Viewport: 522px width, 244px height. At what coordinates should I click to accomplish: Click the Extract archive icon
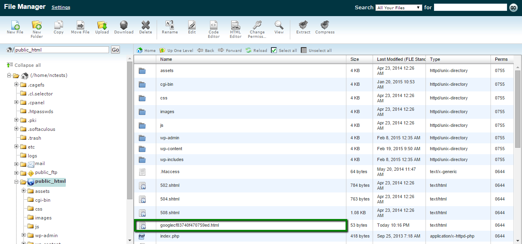tap(303, 27)
